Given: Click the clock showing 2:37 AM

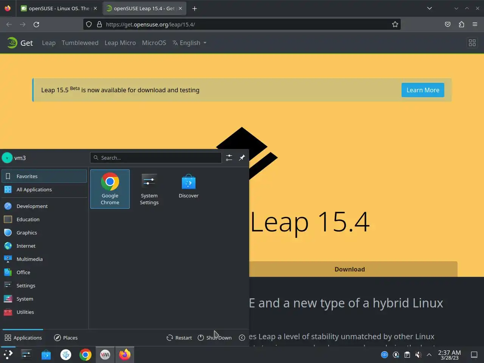Looking at the screenshot, I should (449, 355).
